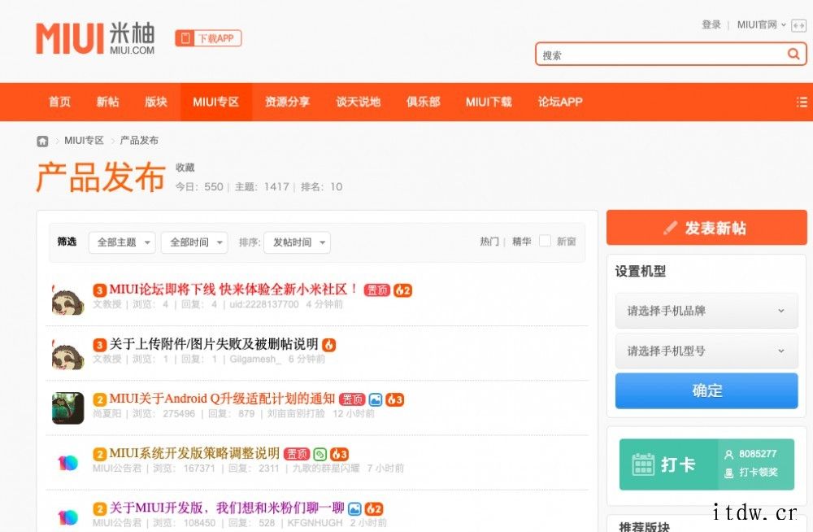Screen dimensions: 813x532
Task: Click the home icon in breadcrumb
Action: (x=42, y=141)
